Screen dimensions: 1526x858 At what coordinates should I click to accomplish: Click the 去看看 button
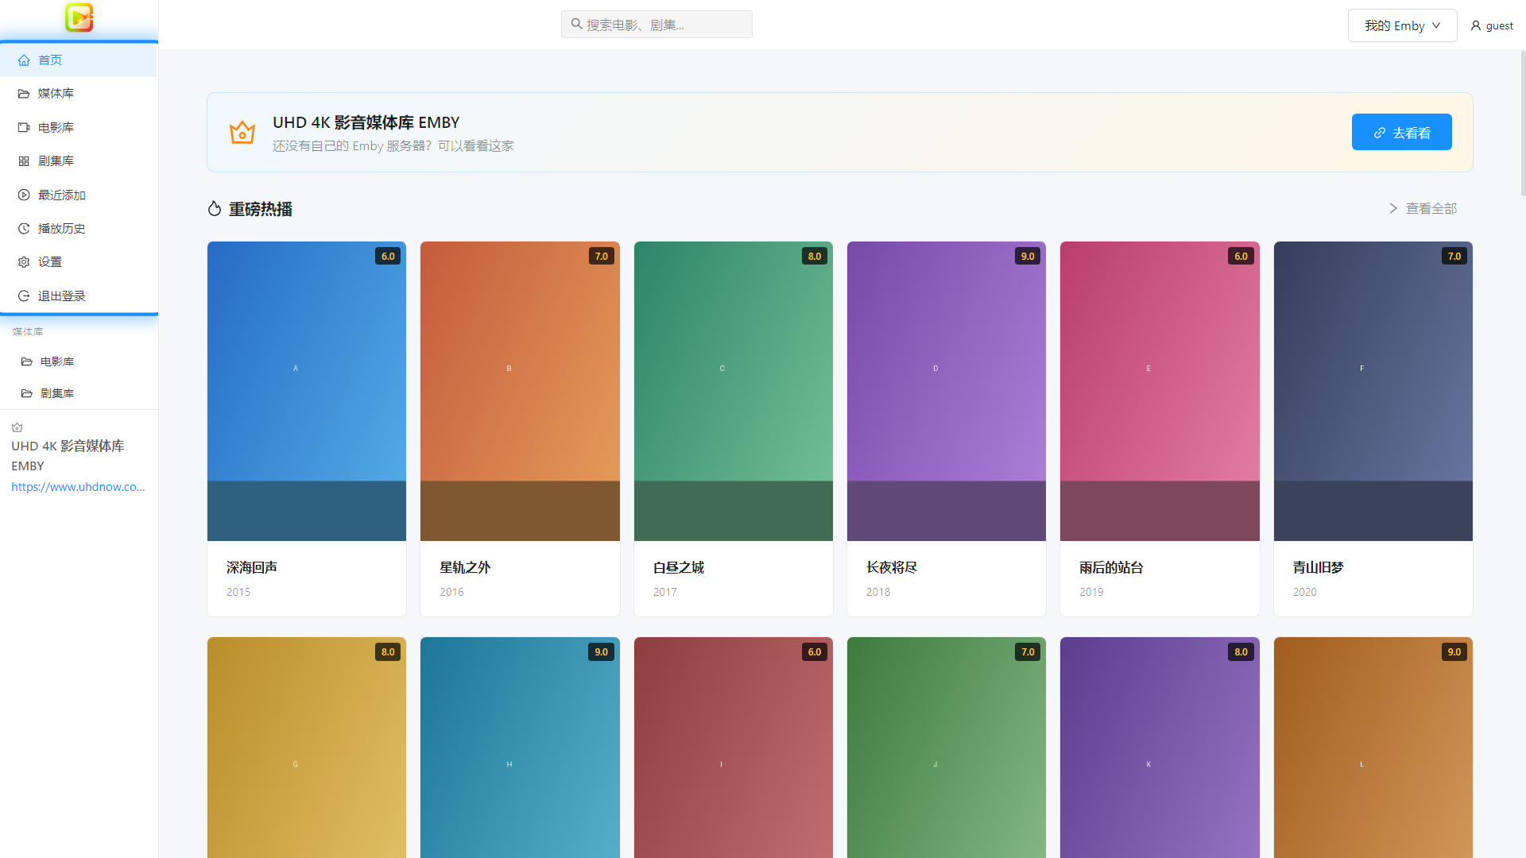pyautogui.click(x=1401, y=132)
